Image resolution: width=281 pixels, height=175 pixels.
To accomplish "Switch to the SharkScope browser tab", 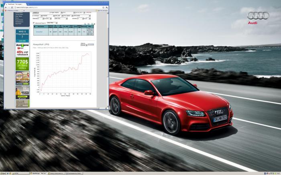I will [x=16, y=4].
